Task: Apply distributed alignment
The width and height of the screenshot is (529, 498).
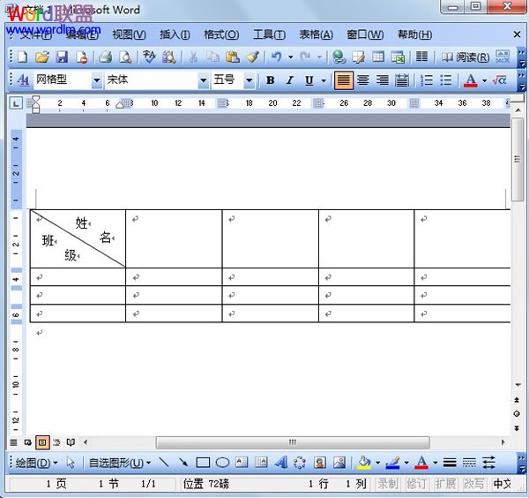Action: 402,80
